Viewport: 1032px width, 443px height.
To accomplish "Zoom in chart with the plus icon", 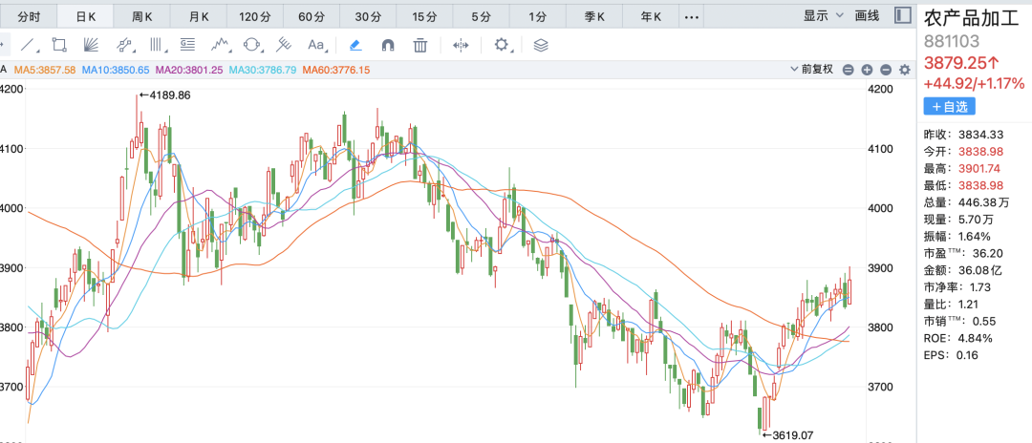I will [867, 70].
